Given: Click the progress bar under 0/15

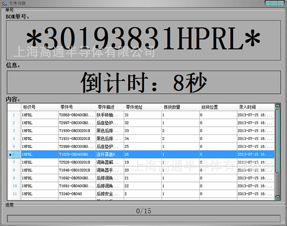Looking at the screenshot, I should (143, 219).
